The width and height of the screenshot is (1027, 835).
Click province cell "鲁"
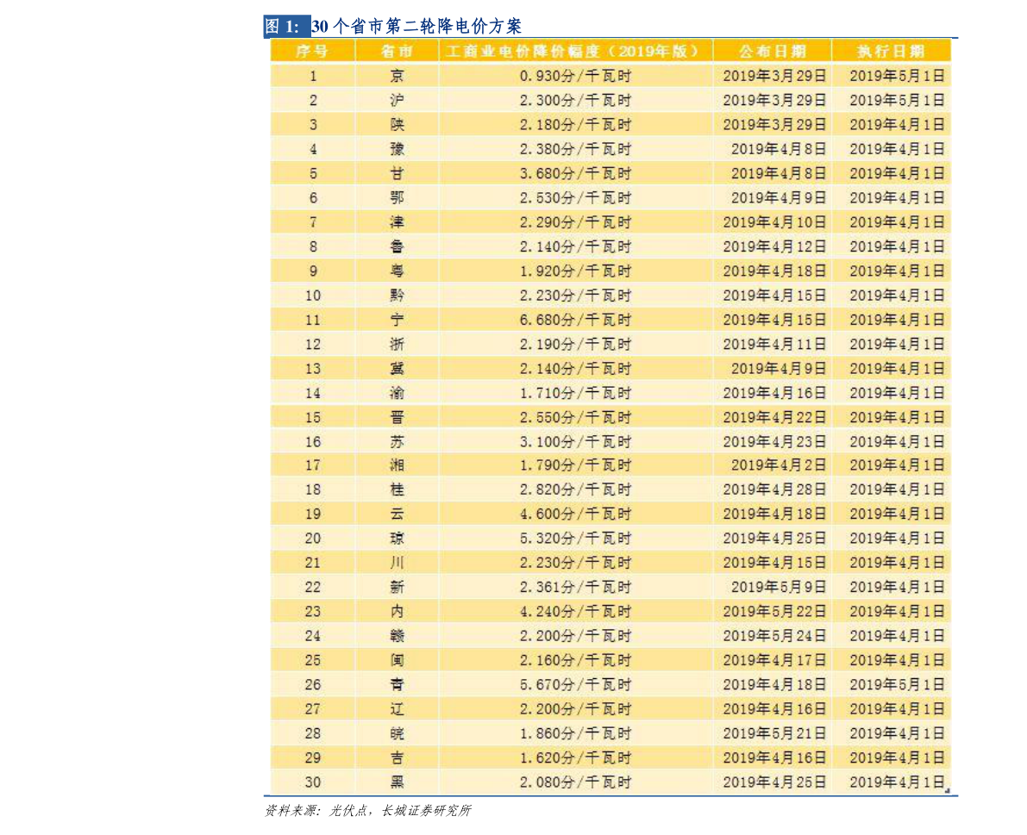[x=397, y=246]
